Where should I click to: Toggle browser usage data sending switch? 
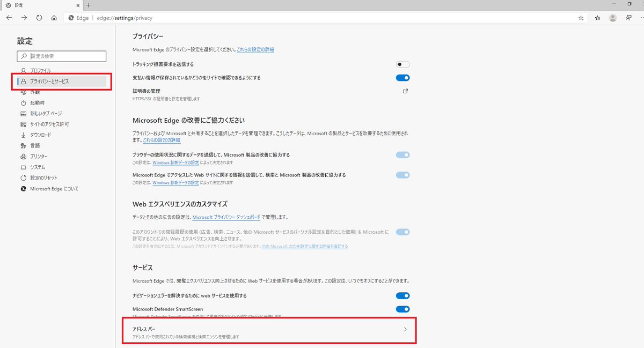tap(402, 155)
